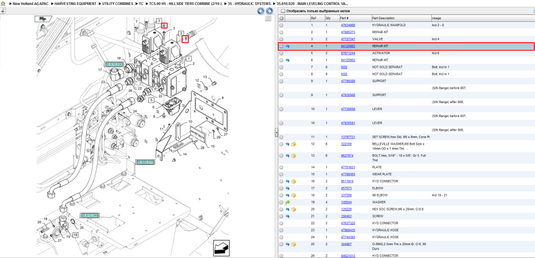Click plus icon for SET SCREW row
Image resolution: width=535 pixels, height=258 pixels.
[x=281, y=137]
